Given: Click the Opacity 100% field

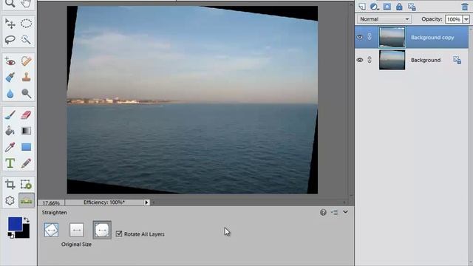Looking at the screenshot, I should (454, 19).
